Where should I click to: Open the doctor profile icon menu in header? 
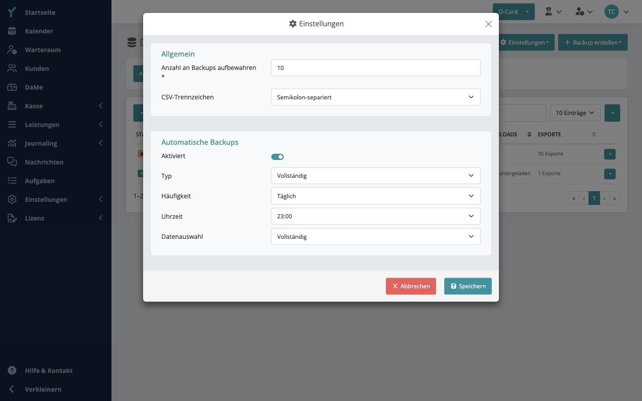(x=553, y=12)
